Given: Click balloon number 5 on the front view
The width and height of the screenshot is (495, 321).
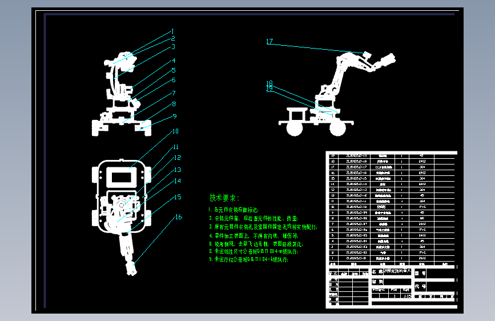Looking at the screenshot, I should pyautogui.click(x=174, y=70).
